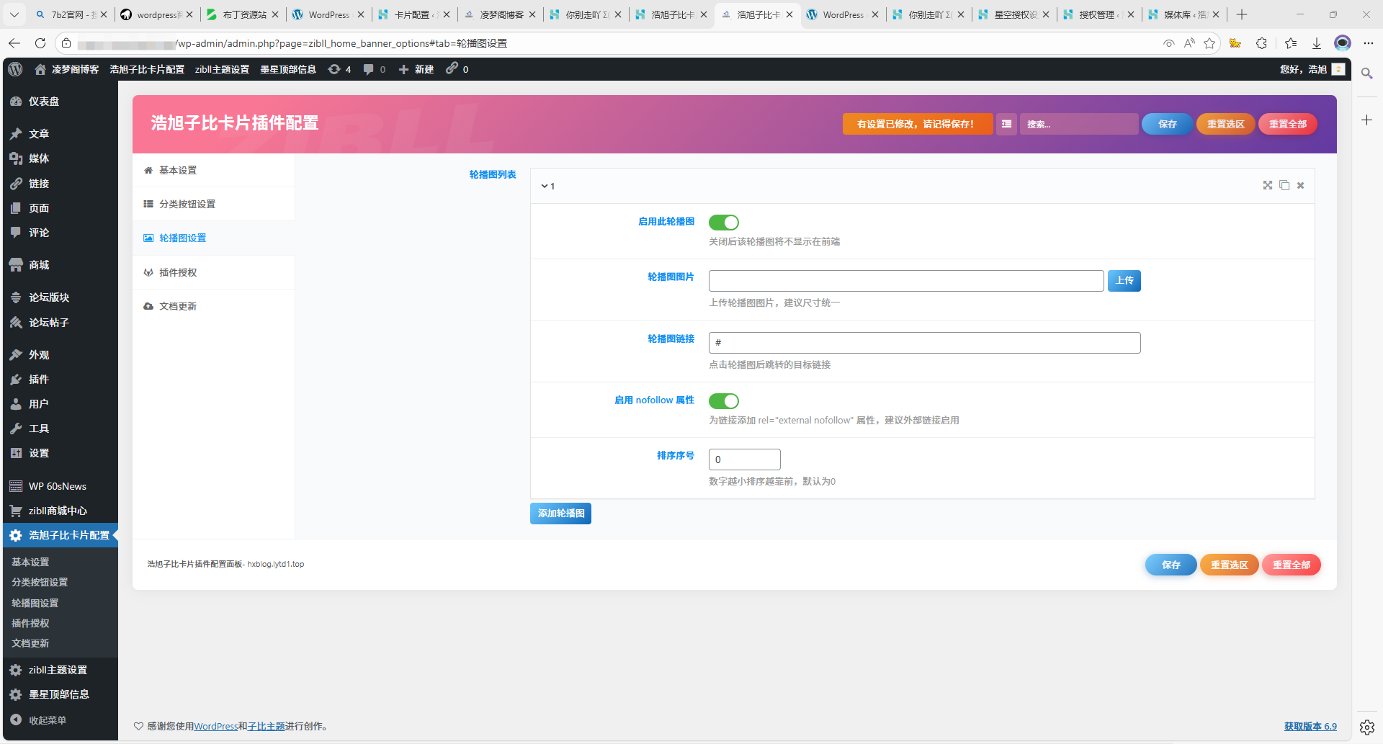
Task: Turn off the 启用 nofollow 属性 switch
Action: 723,401
